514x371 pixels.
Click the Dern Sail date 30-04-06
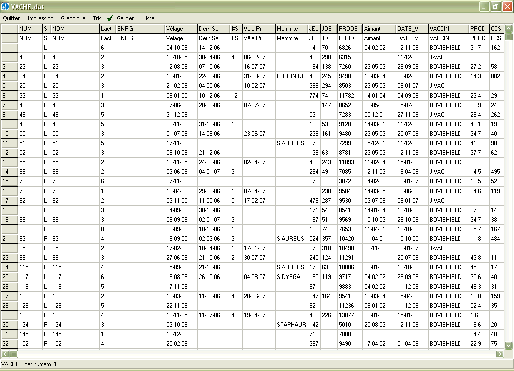tap(214, 57)
